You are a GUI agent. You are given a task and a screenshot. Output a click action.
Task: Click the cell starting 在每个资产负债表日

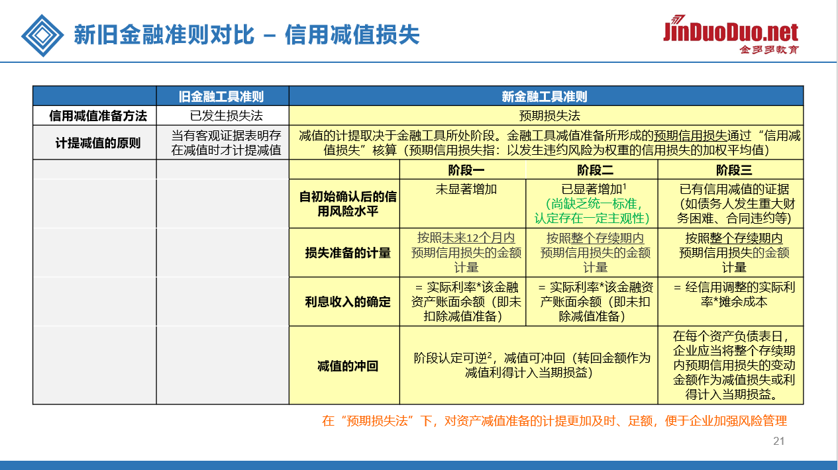(730, 365)
